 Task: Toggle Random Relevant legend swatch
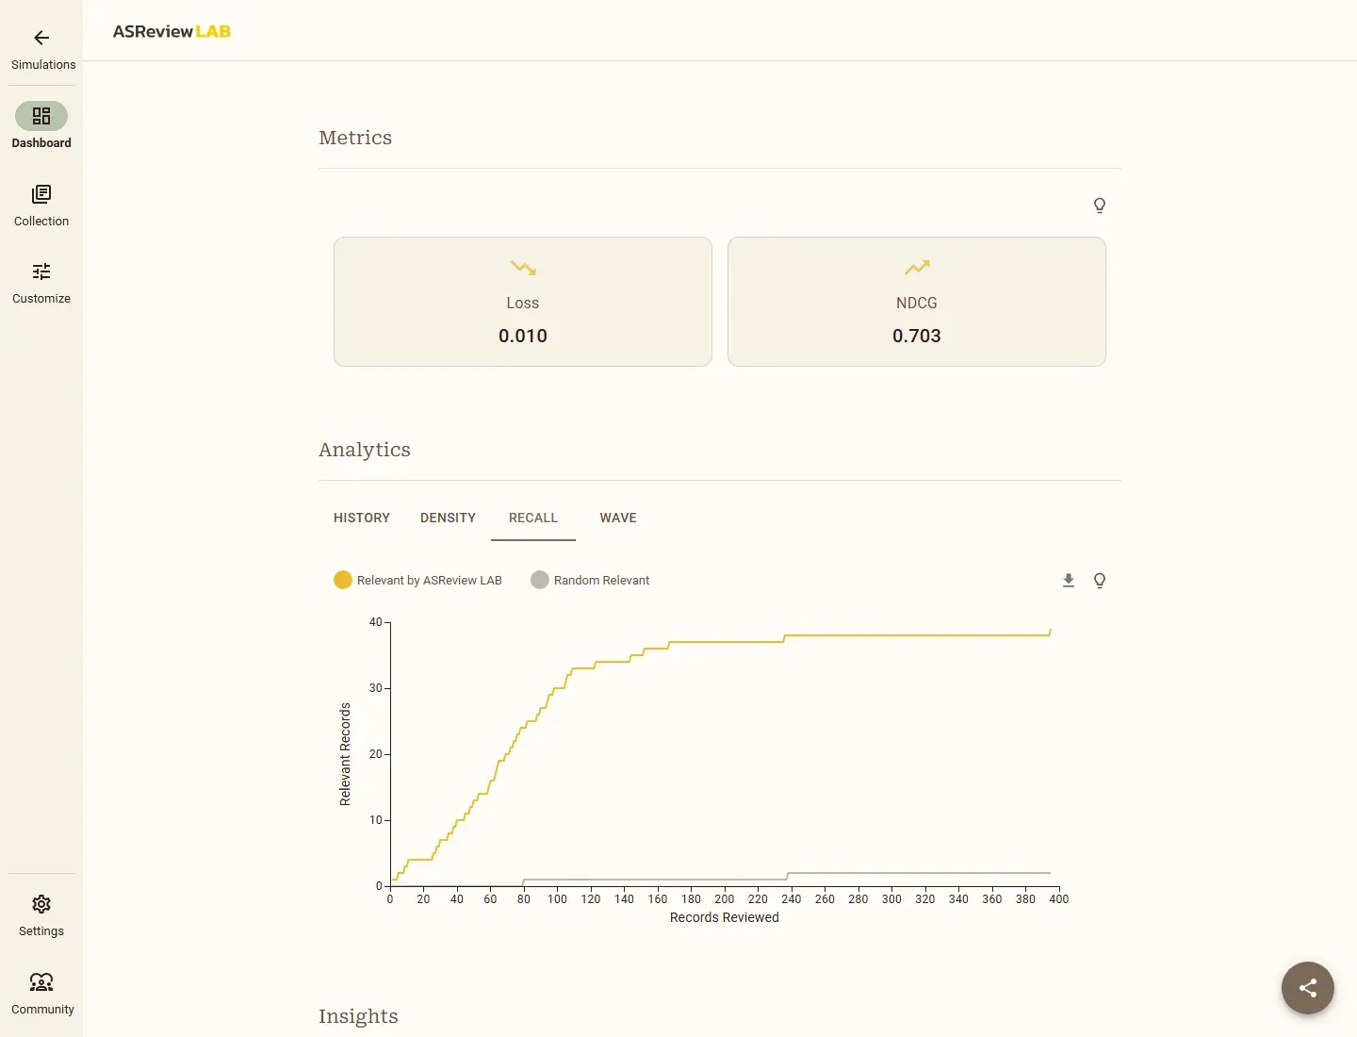pos(540,580)
